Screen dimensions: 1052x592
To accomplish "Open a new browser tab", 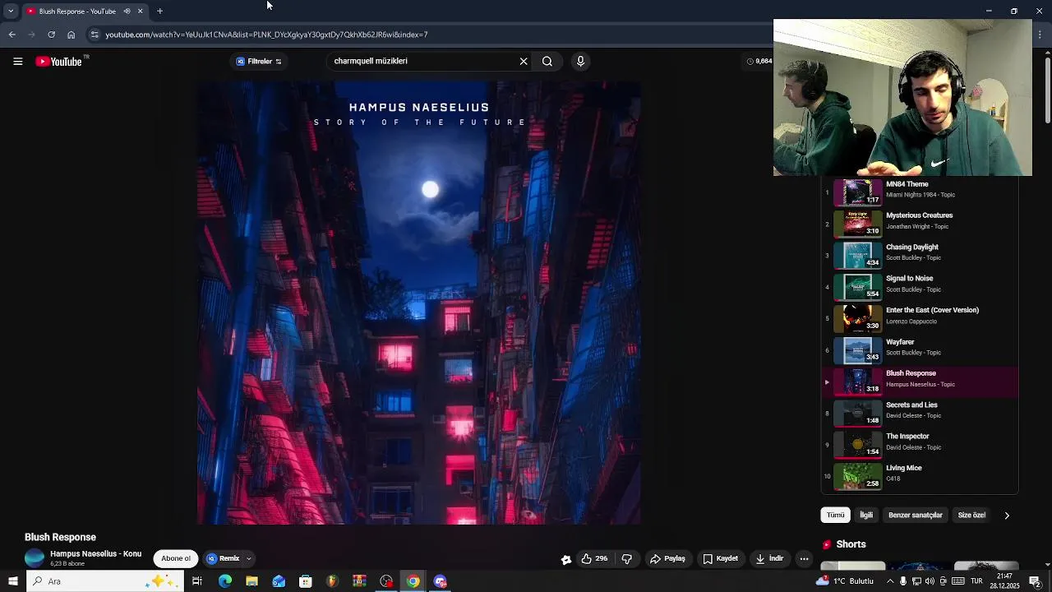I will pos(159,11).
